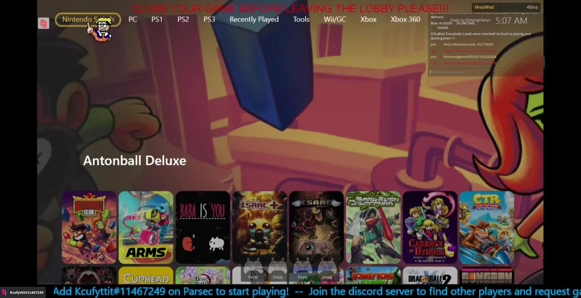Select the Nintendo Switch tab
This screenshot has height=298, width=581.
88,19
